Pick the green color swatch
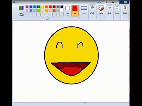The height and width of the screenshot is (106, 142). point(38,7)
